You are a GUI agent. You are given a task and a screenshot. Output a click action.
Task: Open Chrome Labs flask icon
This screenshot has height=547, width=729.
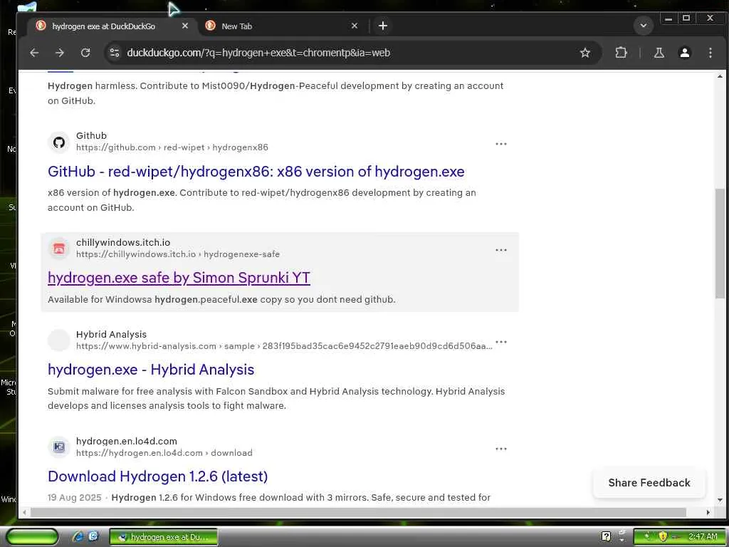[x=659, y=53]
